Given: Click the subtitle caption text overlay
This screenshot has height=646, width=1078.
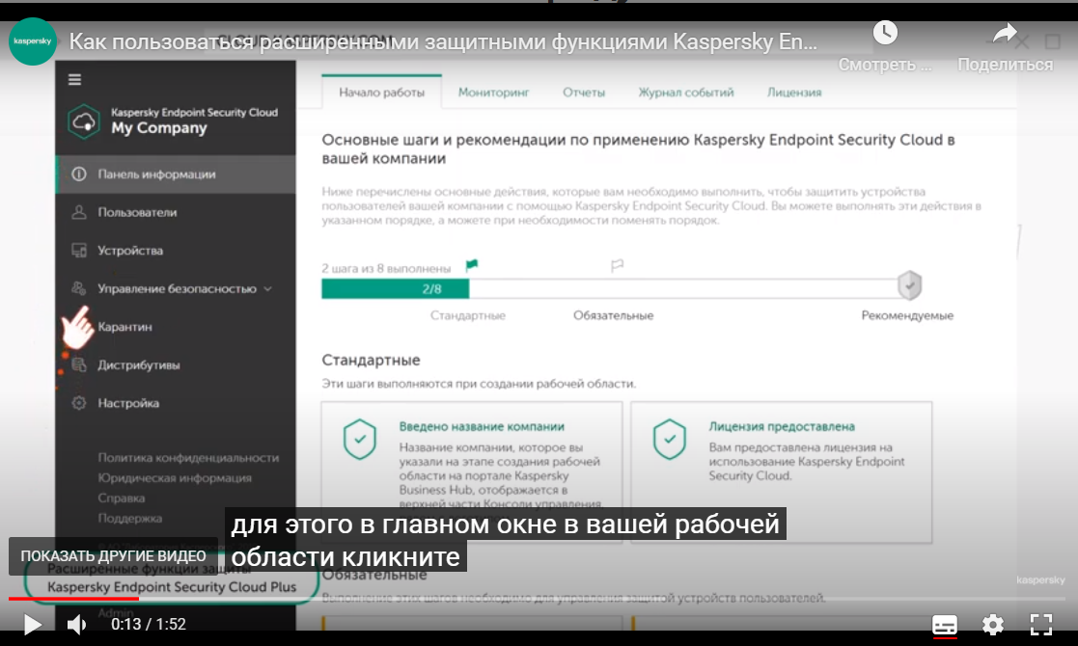Looking at the screenshot, I should point(506,540).
